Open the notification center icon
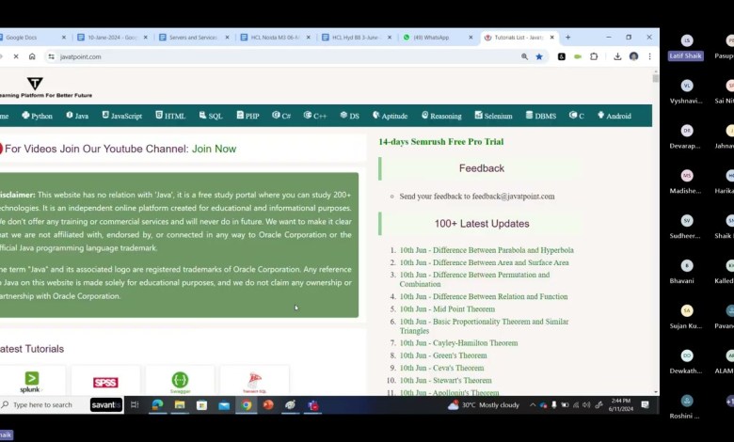Screen dimensions: 734x442 645,405
